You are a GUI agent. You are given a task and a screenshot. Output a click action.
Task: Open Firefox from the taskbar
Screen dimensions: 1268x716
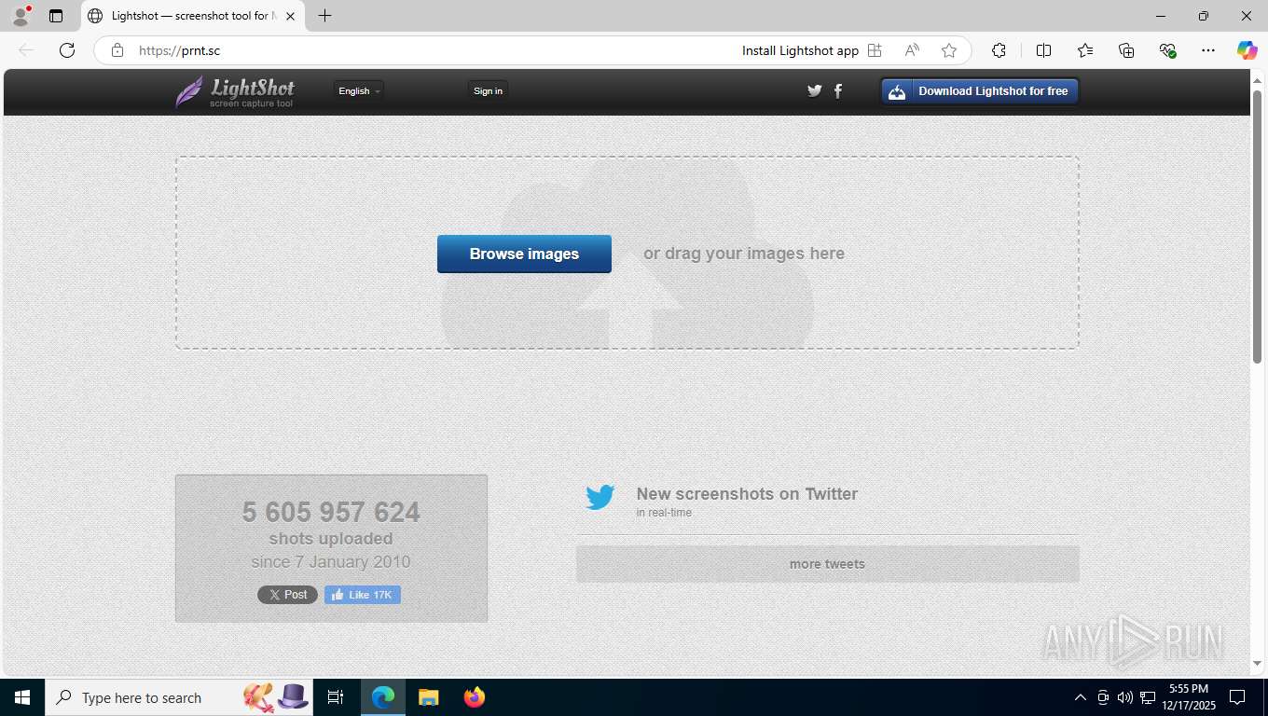(x=475, y=697)
